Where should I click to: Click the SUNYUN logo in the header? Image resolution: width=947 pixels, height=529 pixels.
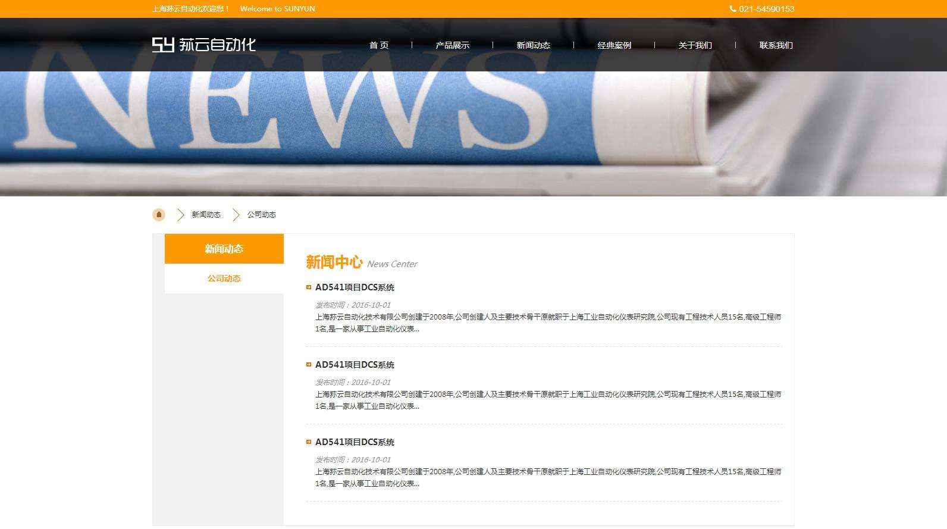[x=204, y=45]
